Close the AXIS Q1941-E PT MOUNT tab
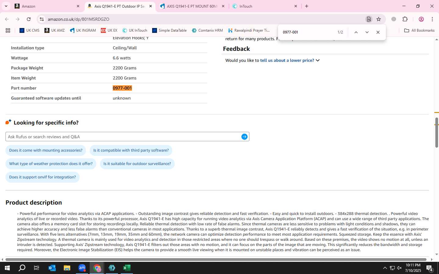This screenshot has width=439, height=274. (223, 6)
